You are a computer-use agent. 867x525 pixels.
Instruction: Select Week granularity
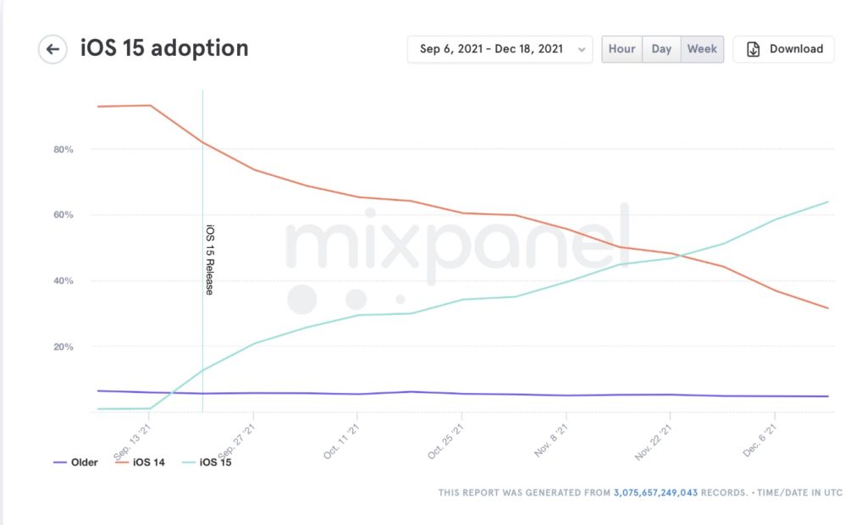703,49
